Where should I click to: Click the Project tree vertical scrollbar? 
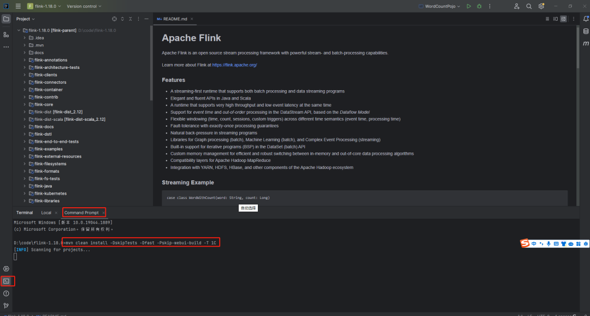[151, 66]
